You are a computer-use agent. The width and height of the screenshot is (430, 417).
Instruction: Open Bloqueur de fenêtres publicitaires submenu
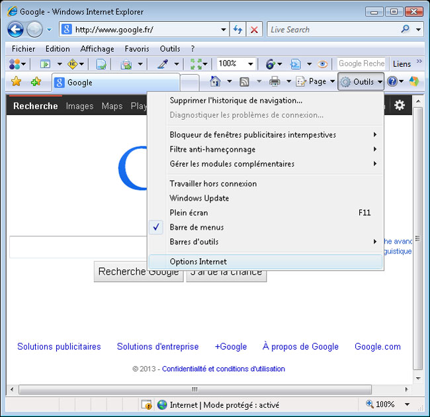point(265,135)
